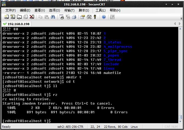The width and height of the screenshot is (184, 130).
Task: Open the 帮助(H) menu
Action: click(x=115, y=10)
